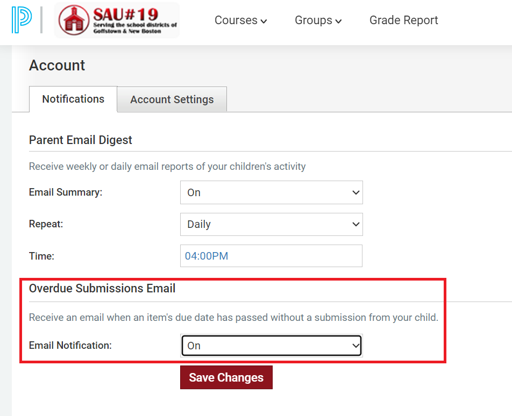This screenshot has height=416, width=512.
Task: Click the Account page heading
Action: (57, 65)
